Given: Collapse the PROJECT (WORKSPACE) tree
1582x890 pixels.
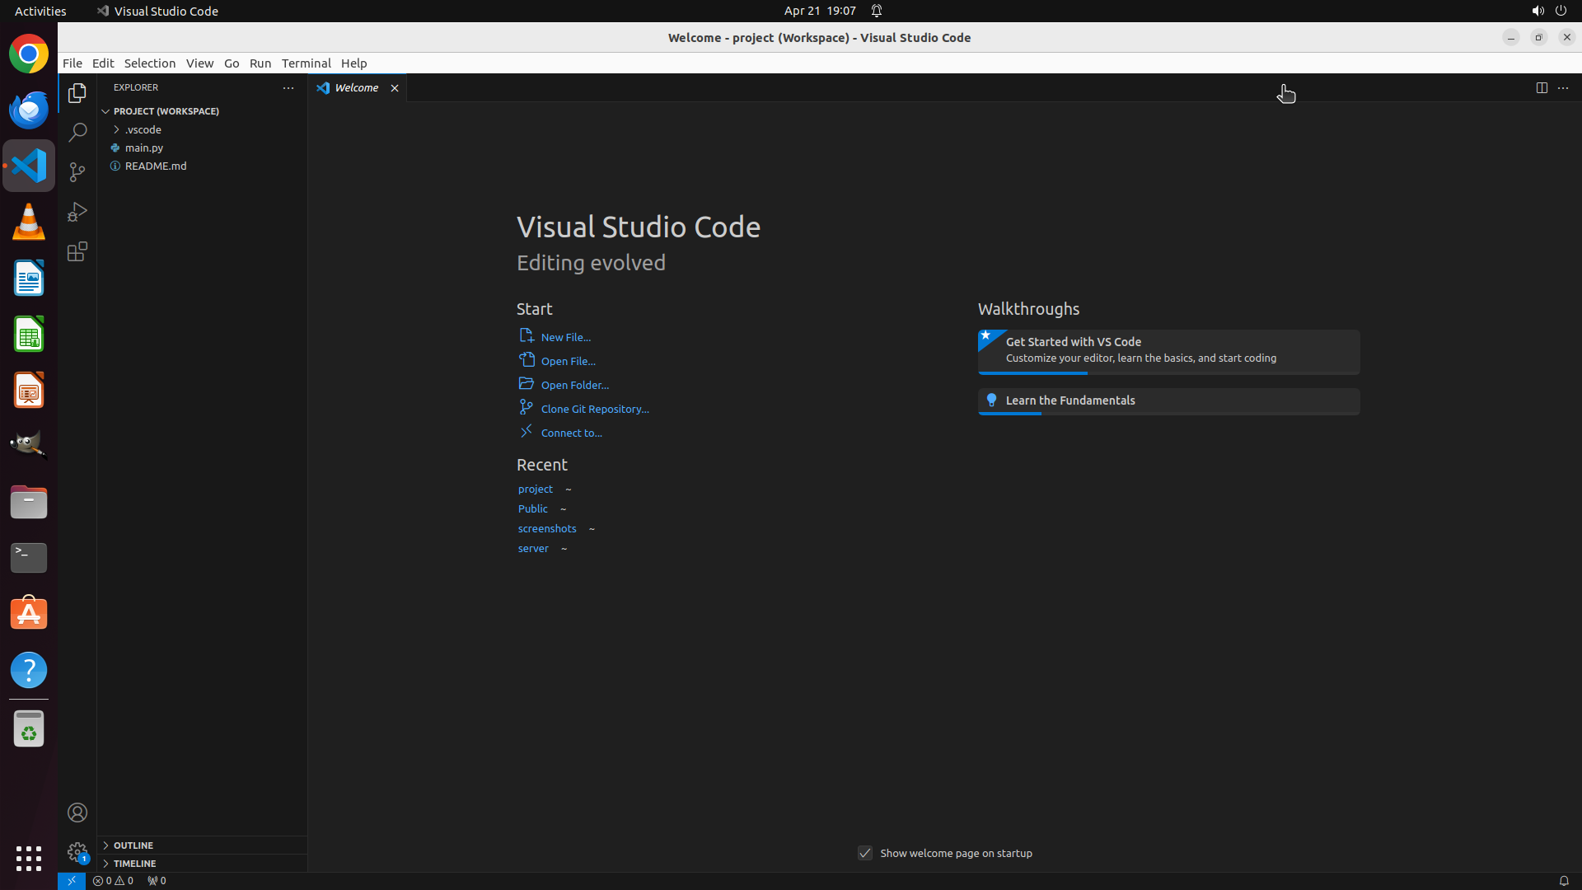Looking at the screenshot, I should click(166, 110).
